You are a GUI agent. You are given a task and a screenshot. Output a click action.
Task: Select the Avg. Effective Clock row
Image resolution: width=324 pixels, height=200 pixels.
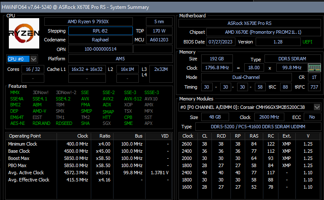89,180
